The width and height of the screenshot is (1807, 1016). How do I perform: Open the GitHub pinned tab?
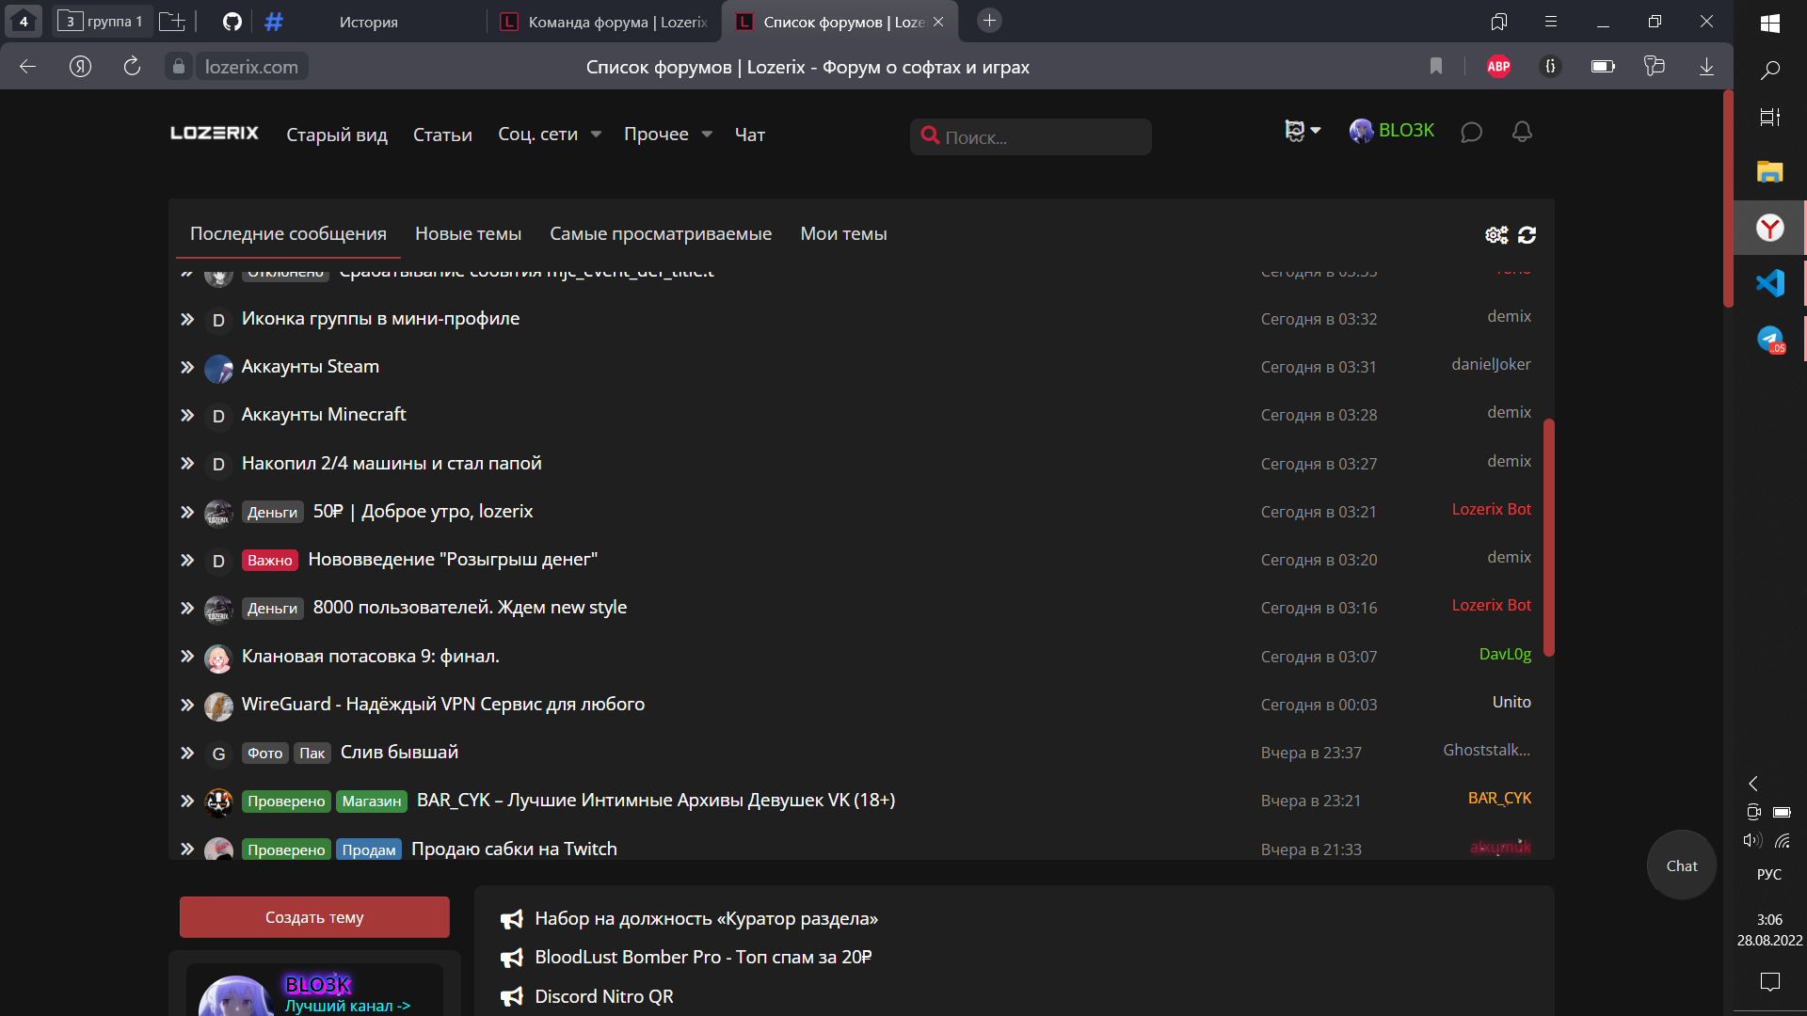point(232,21)
